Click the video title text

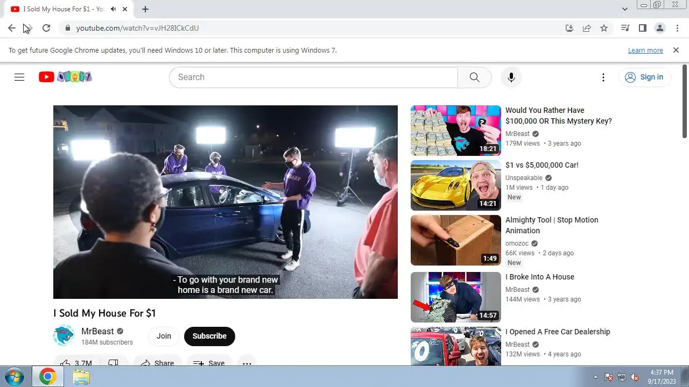[x=104, y=313]
